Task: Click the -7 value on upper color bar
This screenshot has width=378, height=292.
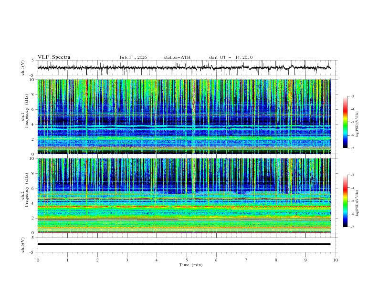Action: click(351, 148)
